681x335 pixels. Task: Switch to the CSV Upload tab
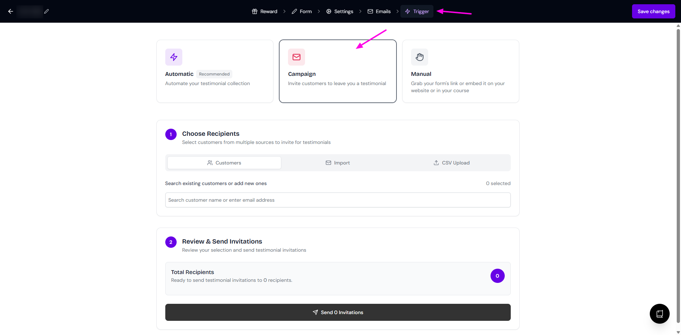[x=452, y=163]
